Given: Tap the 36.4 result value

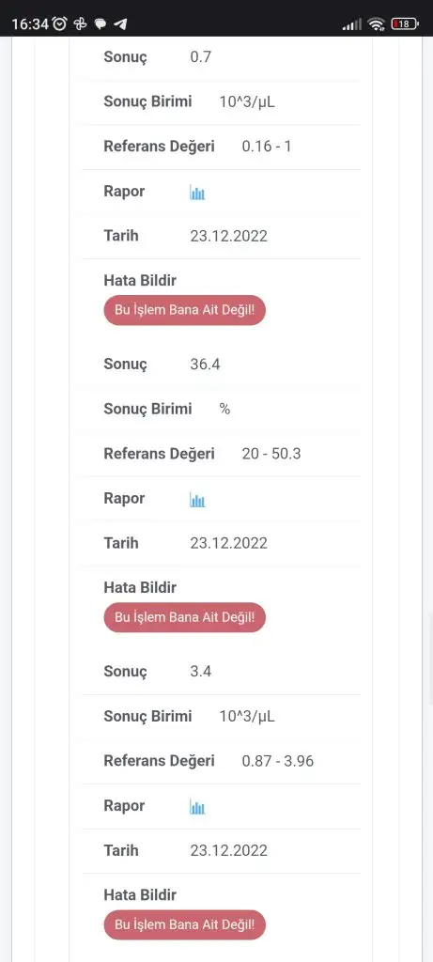Looking at the screenshot, I should pos(206,365).
